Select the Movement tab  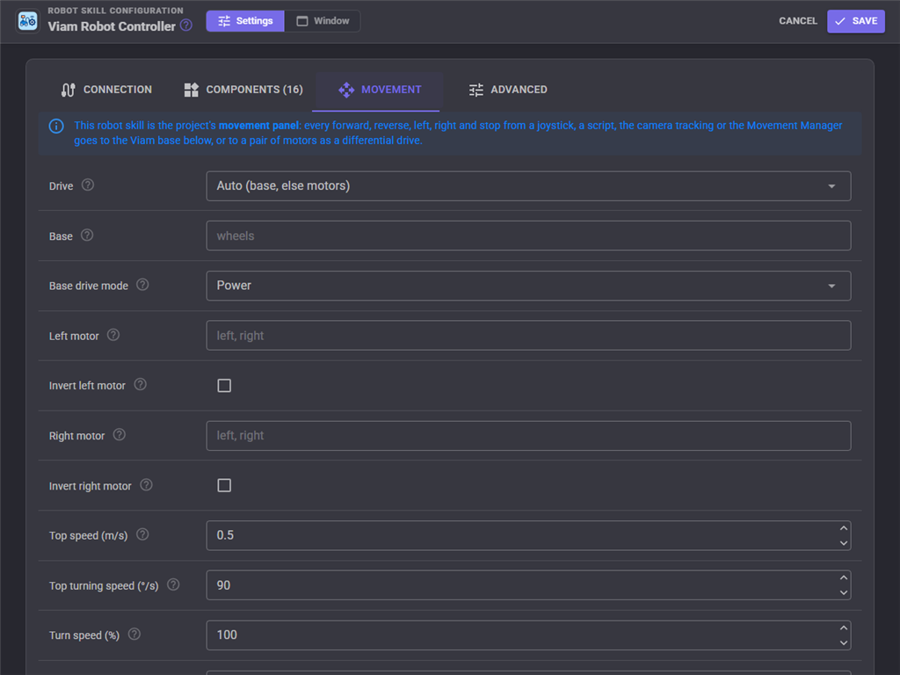point(380,91)
